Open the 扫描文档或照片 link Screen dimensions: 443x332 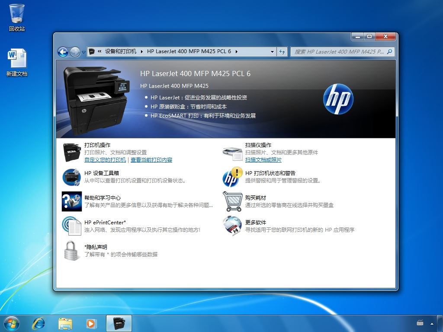tap(263, 160)
